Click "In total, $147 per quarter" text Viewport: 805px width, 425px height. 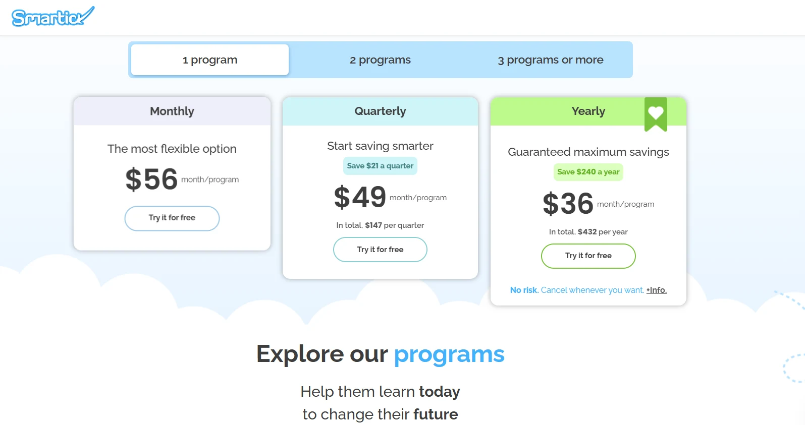(380, 225)
